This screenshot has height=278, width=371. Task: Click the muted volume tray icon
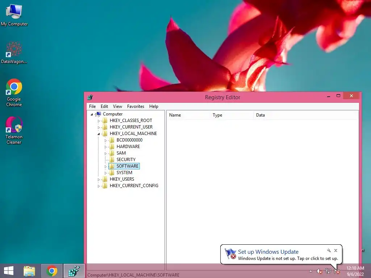320,271
